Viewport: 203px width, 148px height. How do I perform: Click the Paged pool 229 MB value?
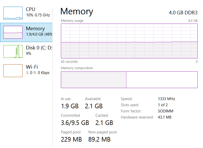point(71,139)
